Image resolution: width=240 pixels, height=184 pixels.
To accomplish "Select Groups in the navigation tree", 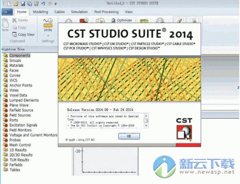I will click(15, 61).
